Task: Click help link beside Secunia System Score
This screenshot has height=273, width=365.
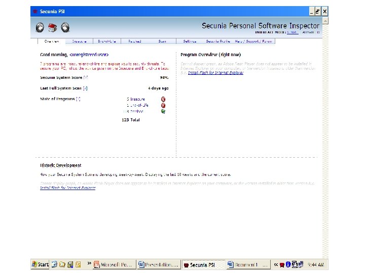Action: (86, 77)
